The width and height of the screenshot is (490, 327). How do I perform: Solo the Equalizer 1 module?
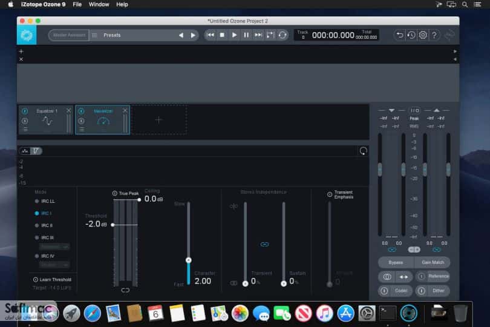click(x=25, y=121)
